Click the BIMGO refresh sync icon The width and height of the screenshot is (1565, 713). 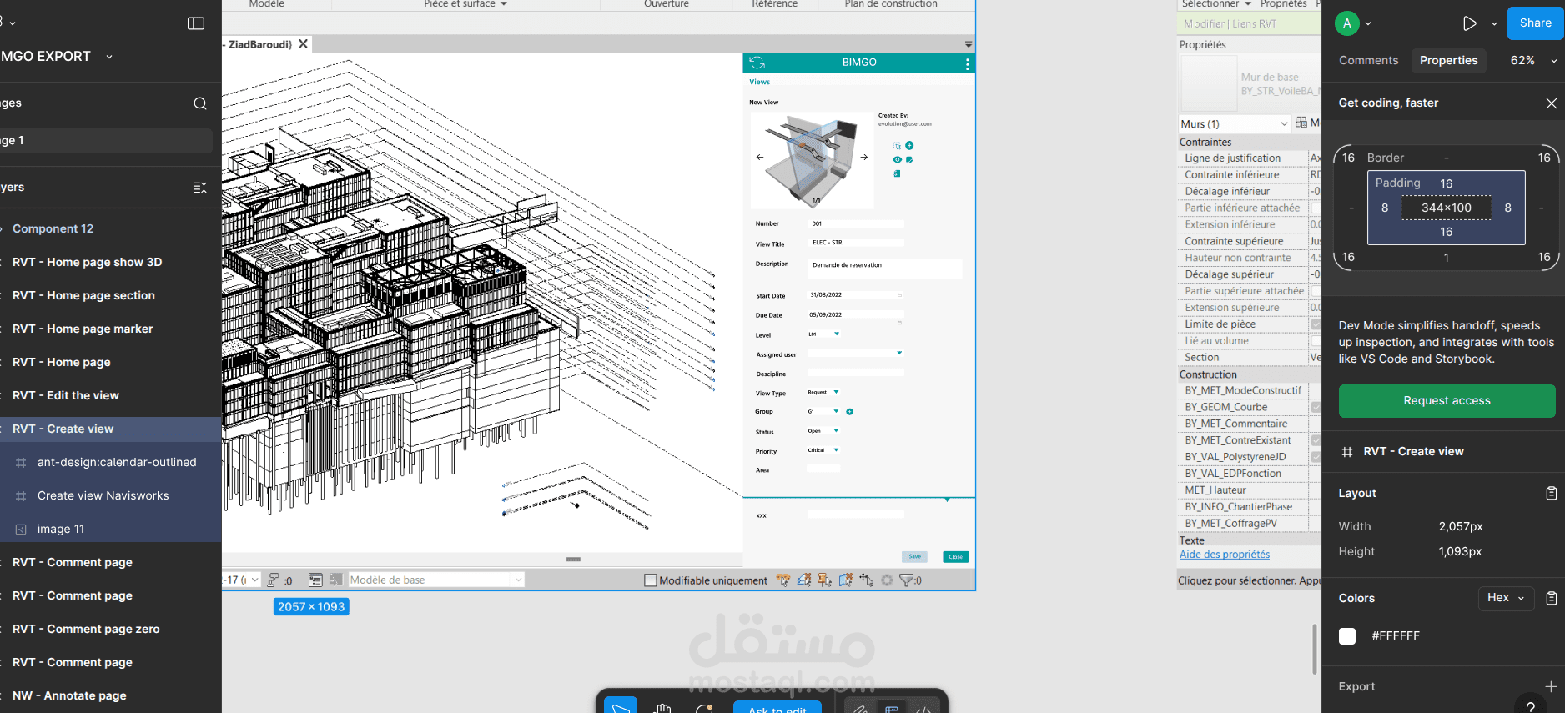(x=757, y=63)
